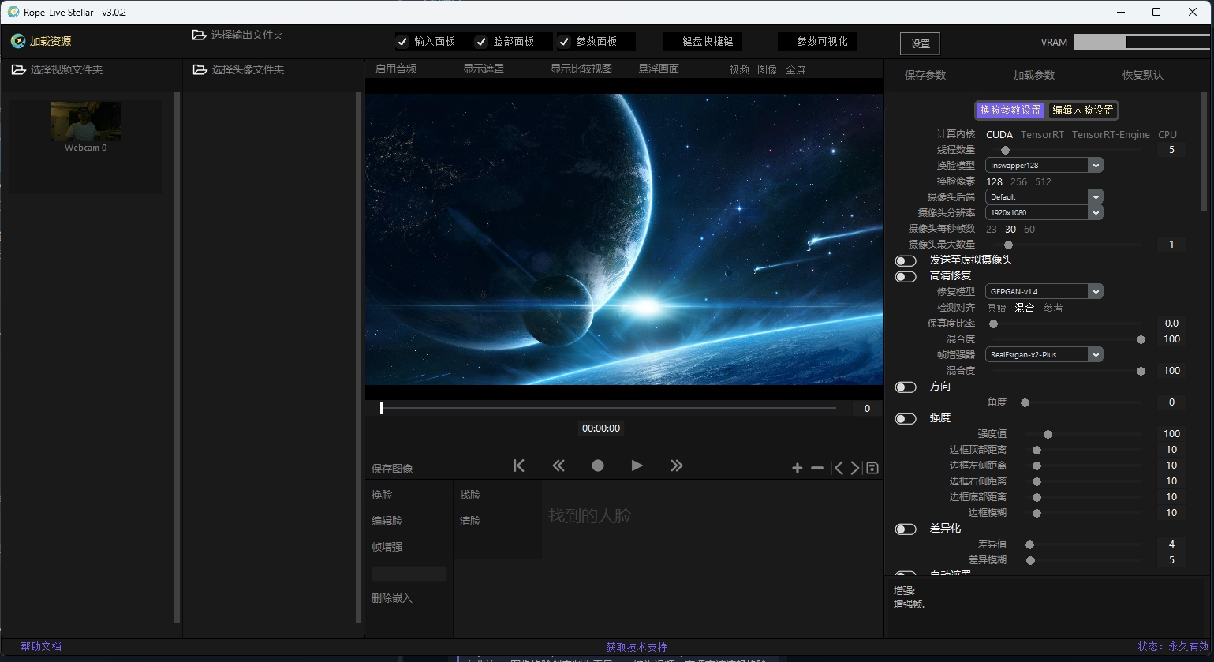Select the 换脸参数设置 tab

1010,110
